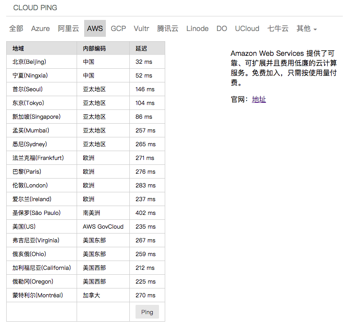The image size is (349, 335).
Task: Click the CLOUD PING site title
Action: [x=35, y=8]
